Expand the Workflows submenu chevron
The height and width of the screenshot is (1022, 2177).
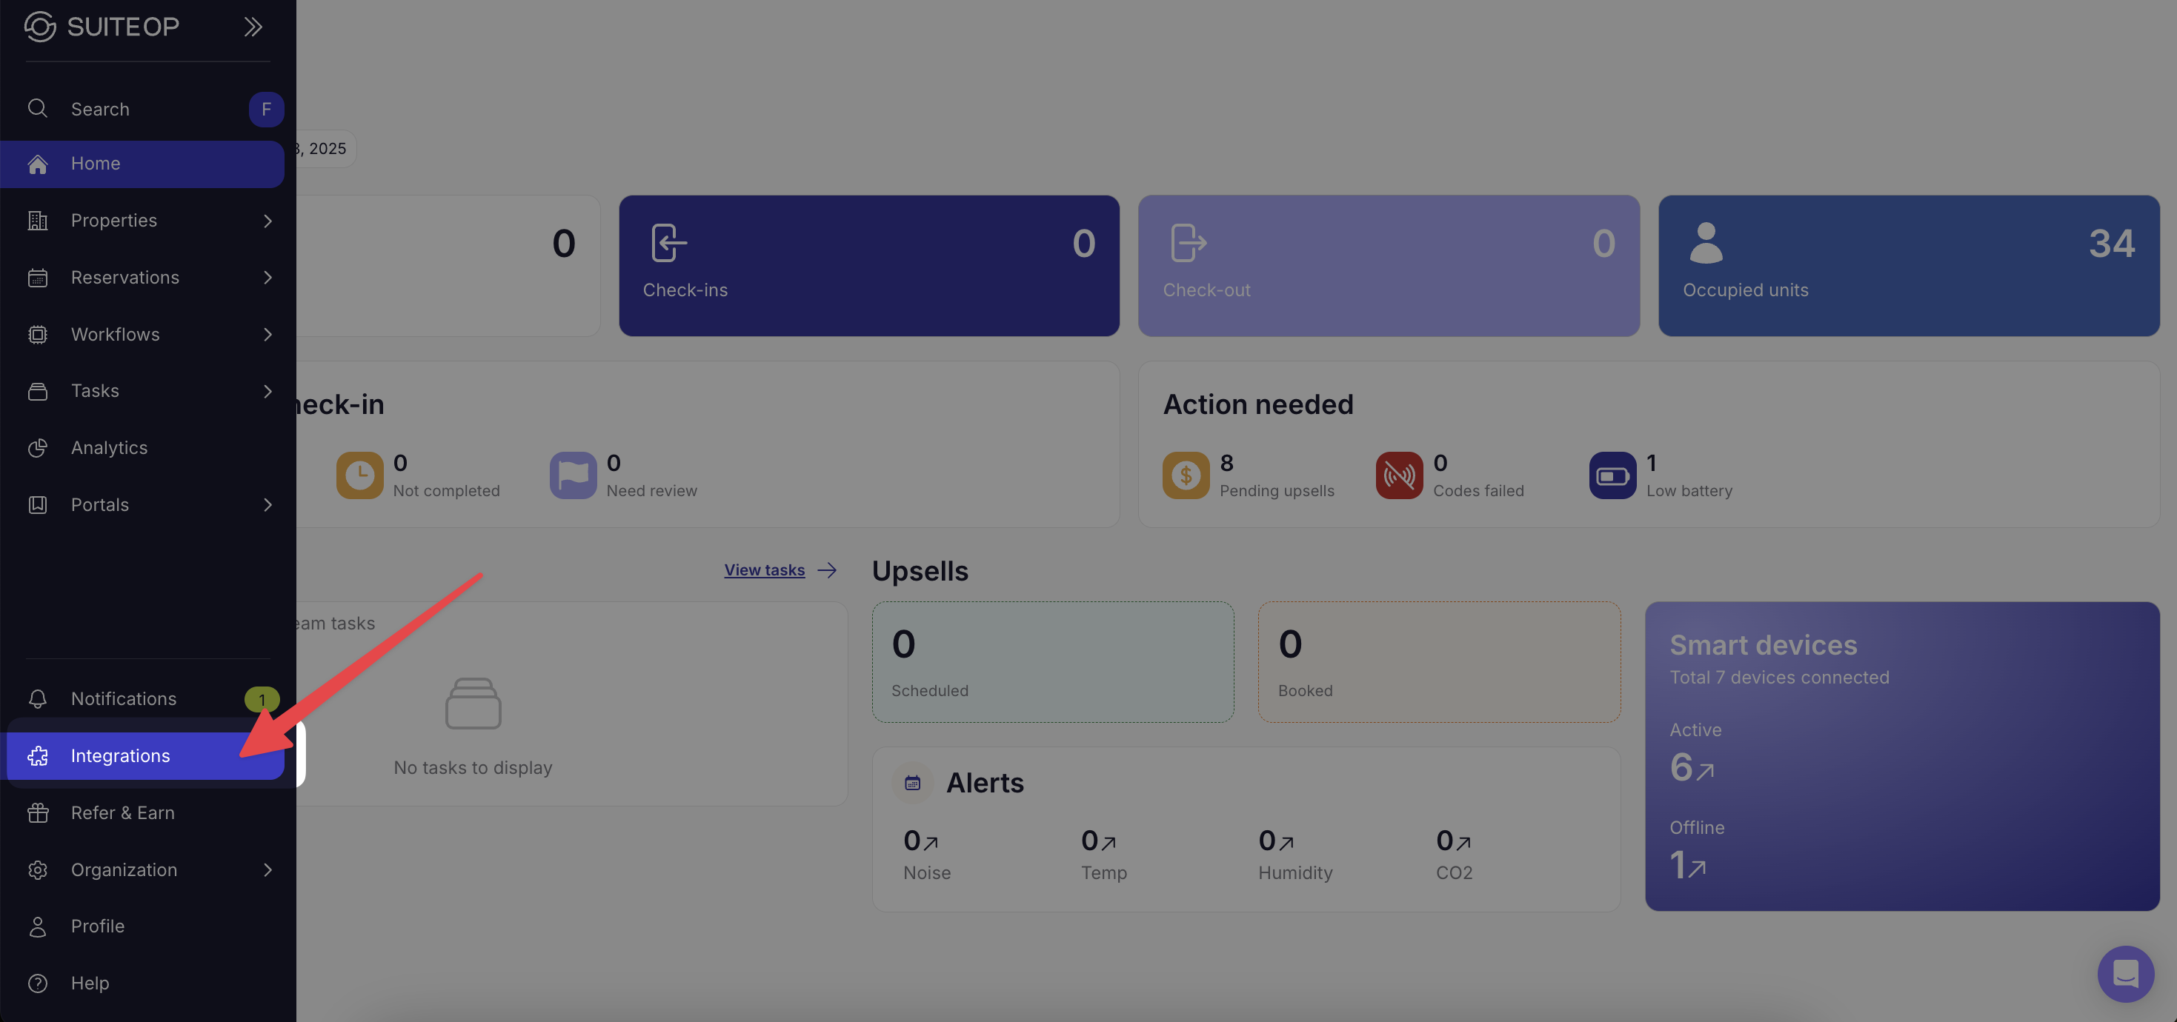click(267, 335)
